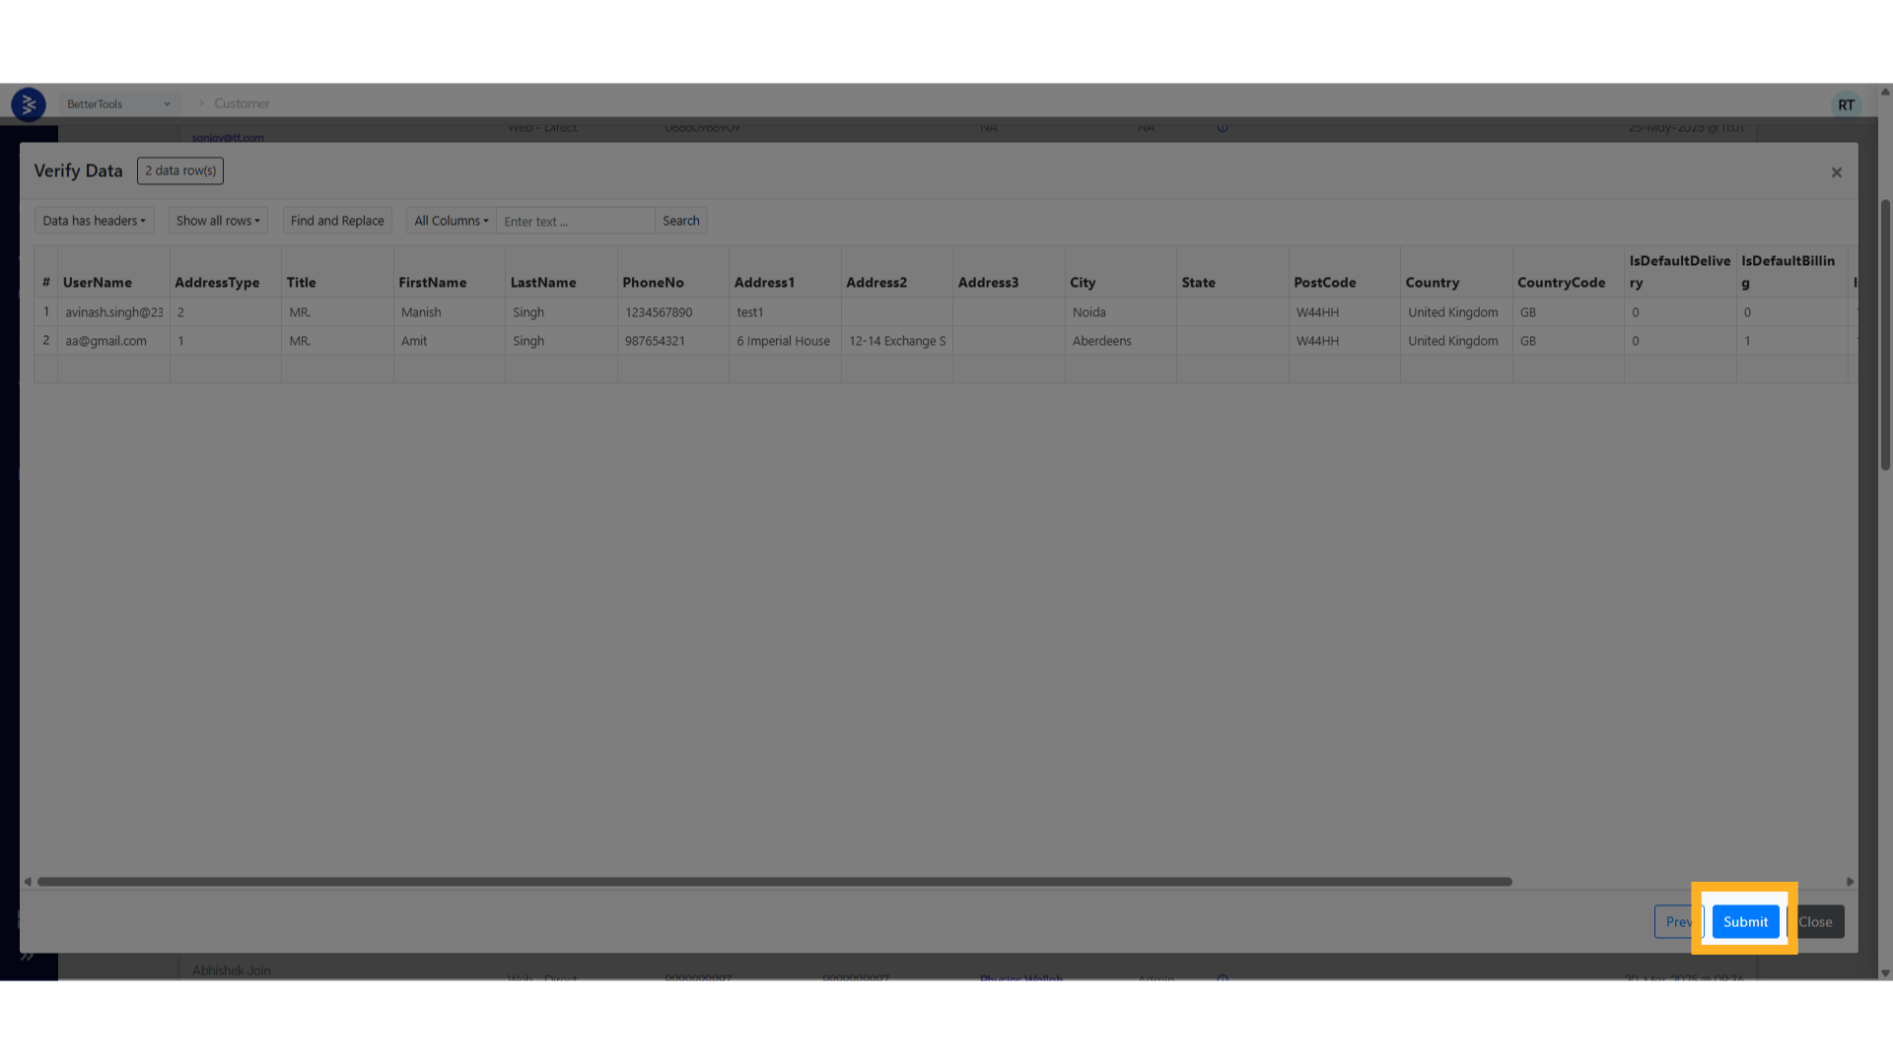1893x1064 pixels.
Task: Expand the All Columns filter dropdown
Action: [x=451, y=221]
